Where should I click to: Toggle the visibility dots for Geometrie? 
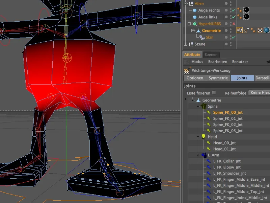[x=231, y=30]
